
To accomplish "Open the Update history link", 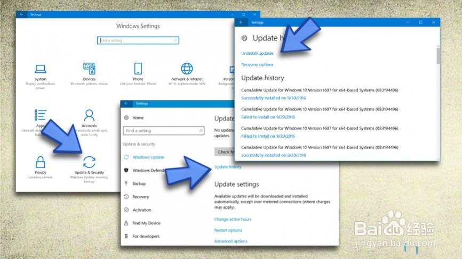I will (228, 166).
